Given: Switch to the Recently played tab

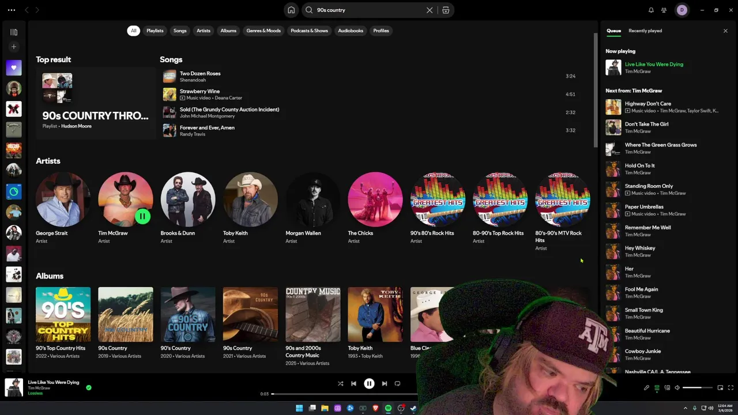Looking at the screenshot, I should click(x=645, y=31).
